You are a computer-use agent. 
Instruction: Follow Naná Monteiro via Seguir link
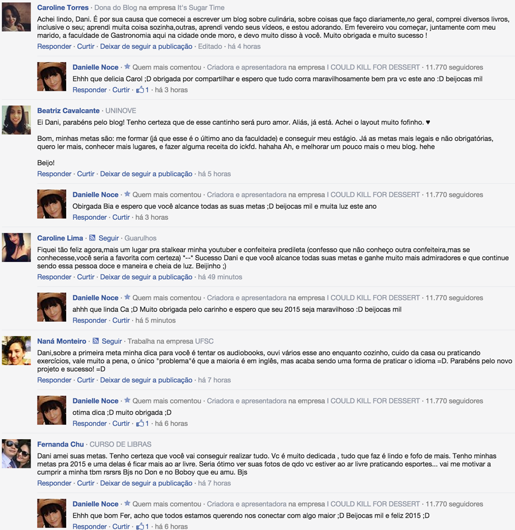click(112, 341)
